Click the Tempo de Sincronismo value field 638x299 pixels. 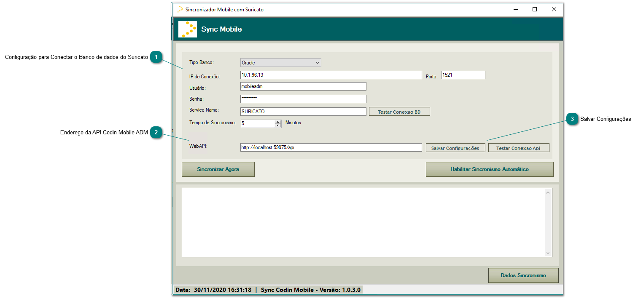pos(258,124)
